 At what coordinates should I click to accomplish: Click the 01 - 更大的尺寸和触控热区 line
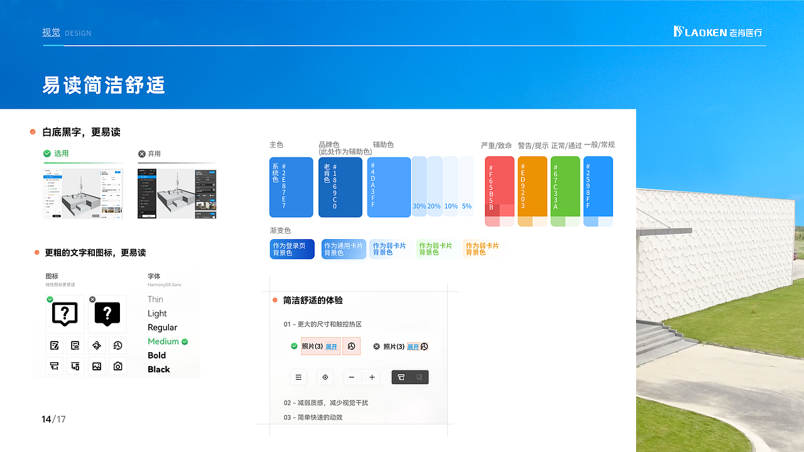click(x=323, y=325)
